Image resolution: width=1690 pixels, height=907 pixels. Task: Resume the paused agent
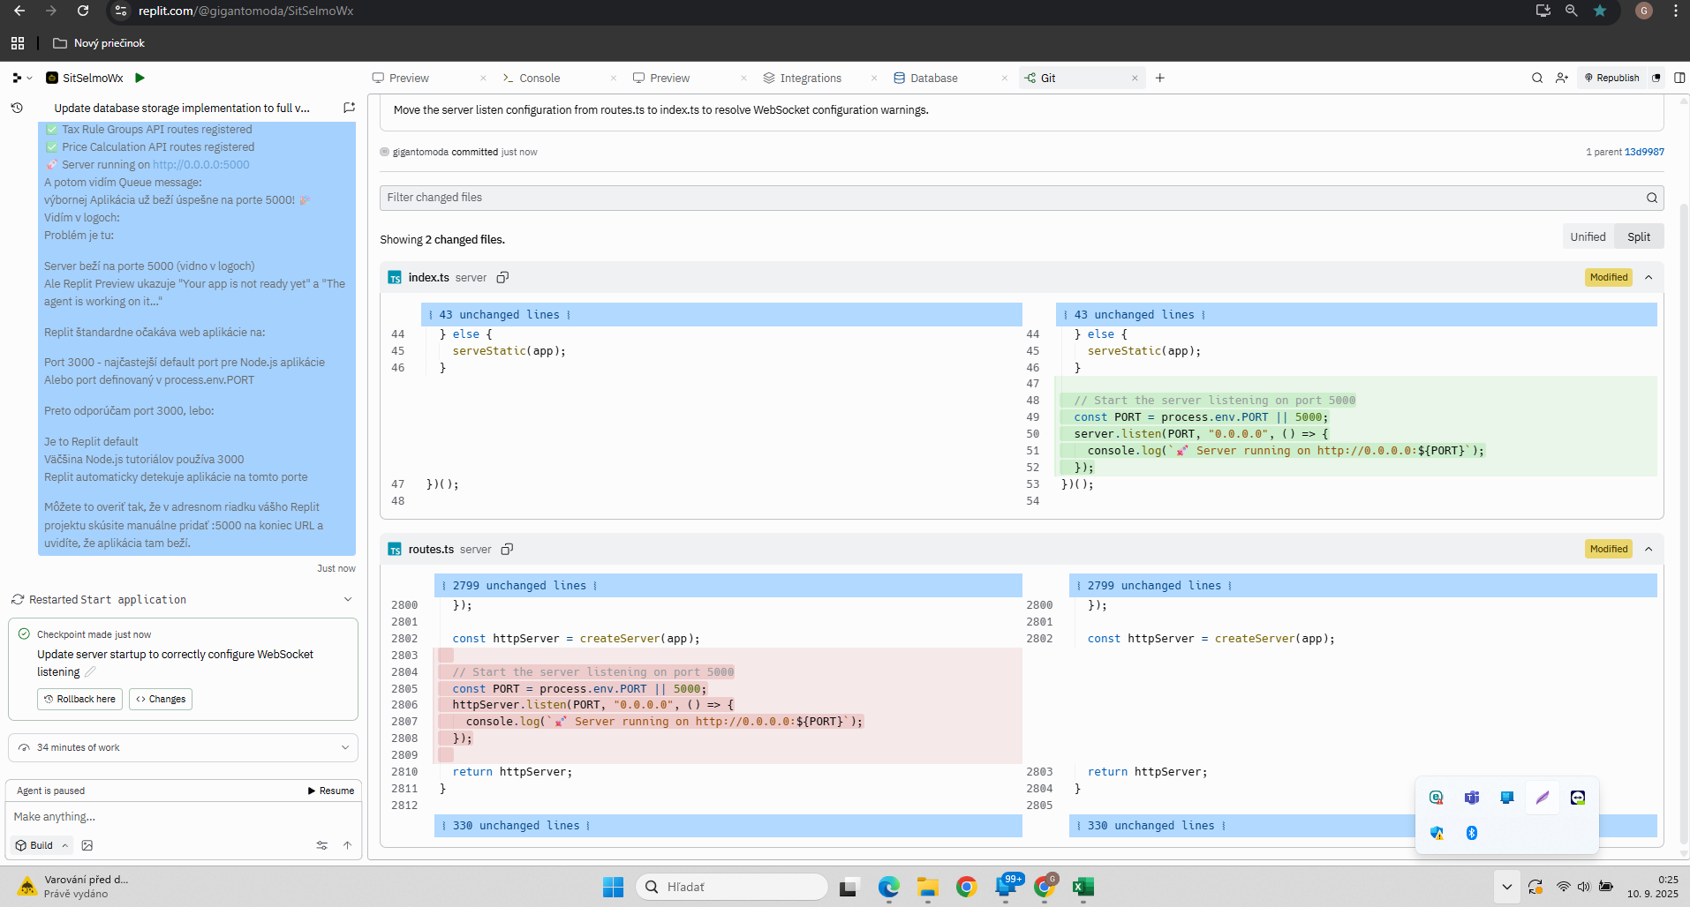[x=331, y=791]
